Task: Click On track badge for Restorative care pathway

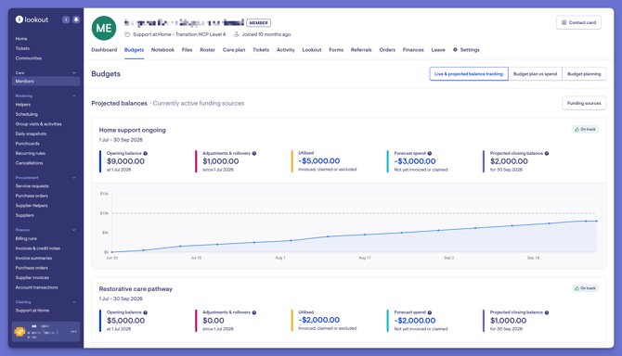Action: tap(585, 288)
